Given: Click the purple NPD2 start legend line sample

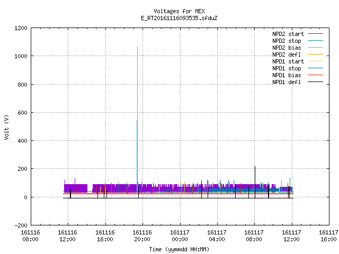Looking at the screenshot, I should [315, 34].
